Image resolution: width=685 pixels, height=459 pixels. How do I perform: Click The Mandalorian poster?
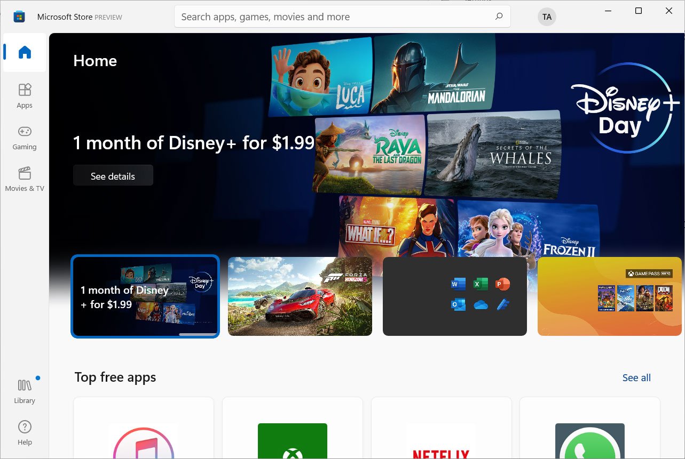click(x=435, y=73)
